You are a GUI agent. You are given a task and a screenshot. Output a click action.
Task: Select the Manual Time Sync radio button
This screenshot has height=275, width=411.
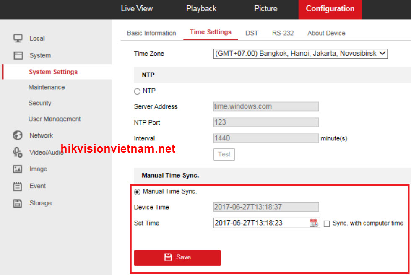click(137, 191)
